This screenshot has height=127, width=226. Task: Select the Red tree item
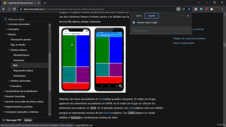pos(29,65)
